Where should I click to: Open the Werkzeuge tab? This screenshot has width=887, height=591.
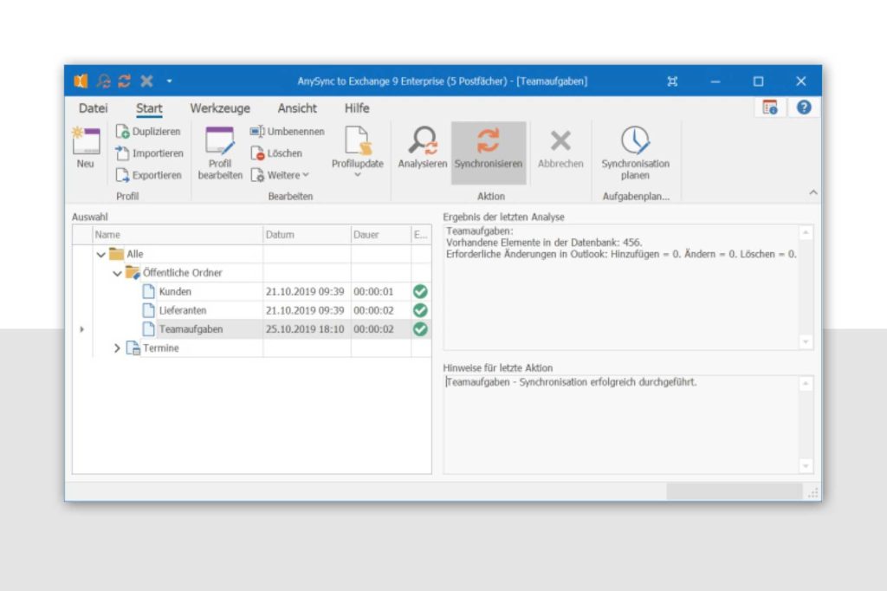pyautogui.click(x=220, y=108)
